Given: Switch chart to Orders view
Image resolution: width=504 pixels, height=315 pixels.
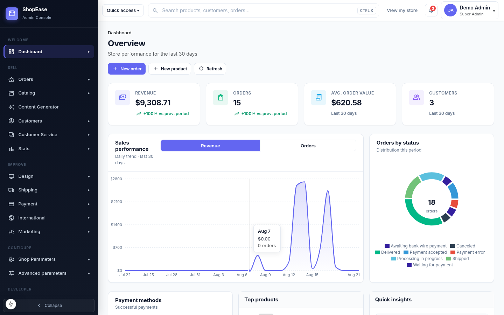Looking at the screenshot, I should [308, 146].
